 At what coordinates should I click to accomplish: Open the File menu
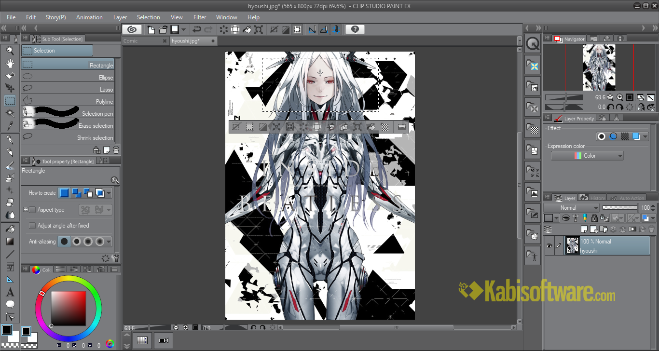(11, 17)
